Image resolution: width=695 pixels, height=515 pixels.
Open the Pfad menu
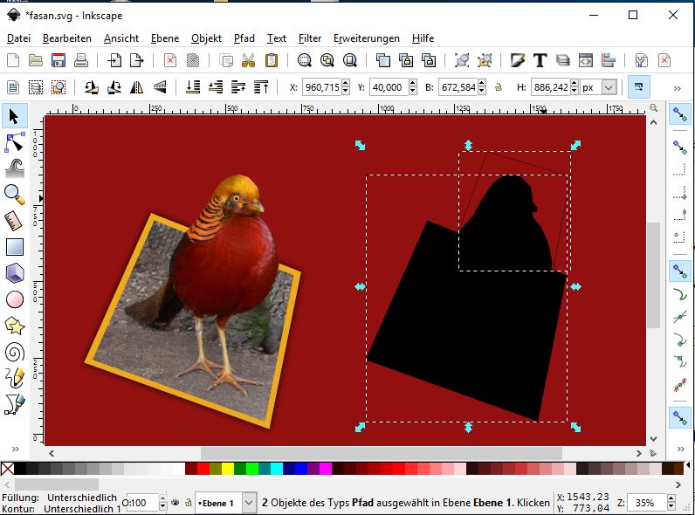[244, 38]
